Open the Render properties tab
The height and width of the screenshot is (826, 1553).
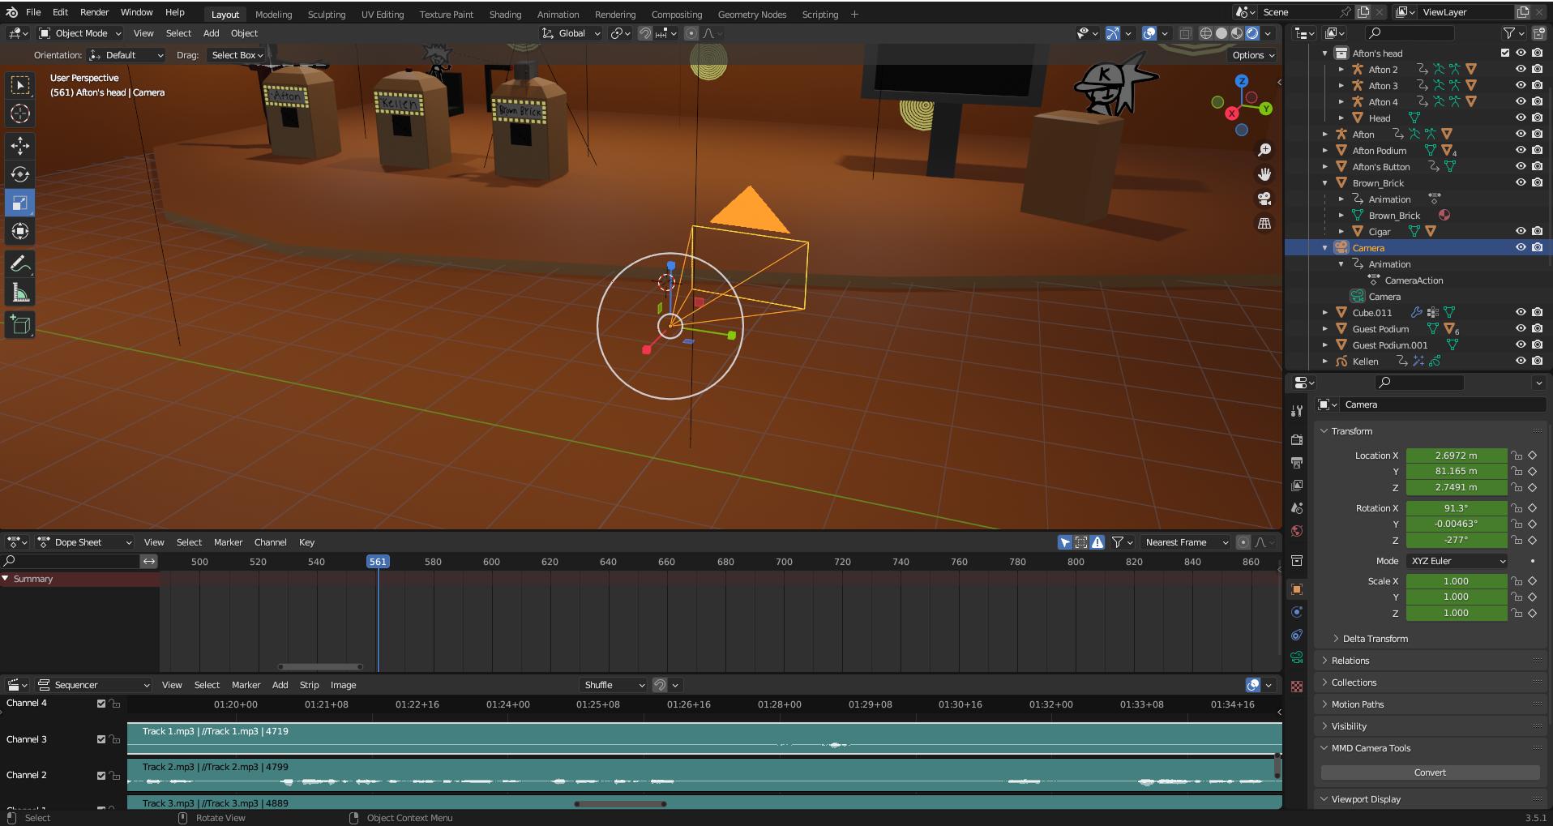click(x=1297, y=439)
